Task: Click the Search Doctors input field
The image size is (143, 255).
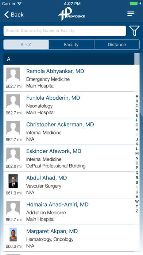Action: click(65, 31)
